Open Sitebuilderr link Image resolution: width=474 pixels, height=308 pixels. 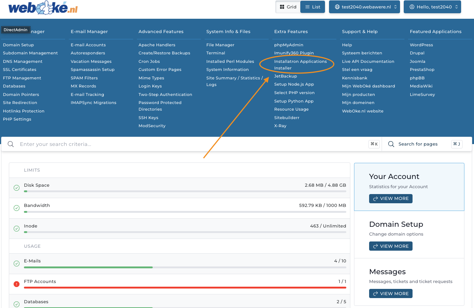click(x=287, y=118)
